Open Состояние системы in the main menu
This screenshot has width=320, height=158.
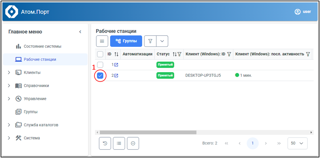click(x=42, y=46)
